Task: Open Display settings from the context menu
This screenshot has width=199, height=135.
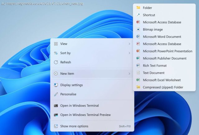Action: coord(92,85)
